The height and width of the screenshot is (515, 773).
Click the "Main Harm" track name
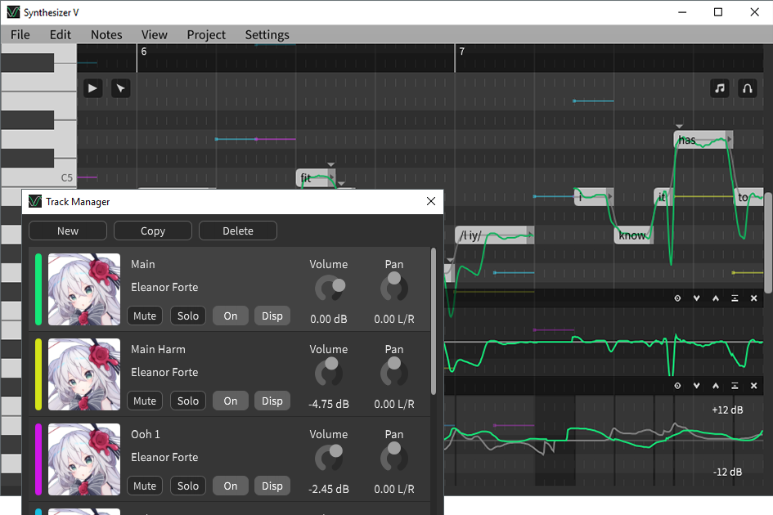pyautogui.click(x=158, y=349)
